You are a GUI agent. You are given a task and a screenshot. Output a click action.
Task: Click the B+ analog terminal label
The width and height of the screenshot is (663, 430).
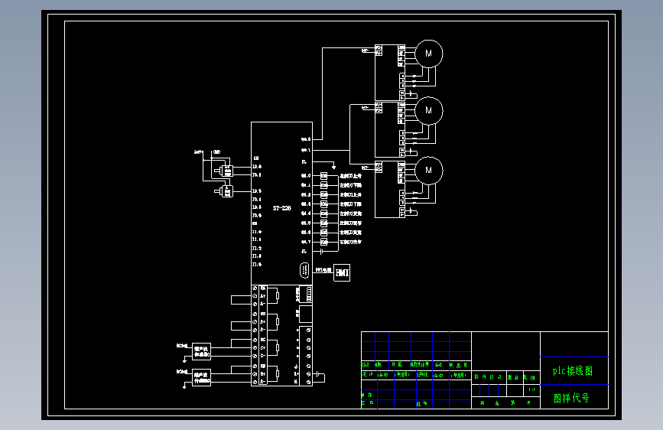coord(262,322)
